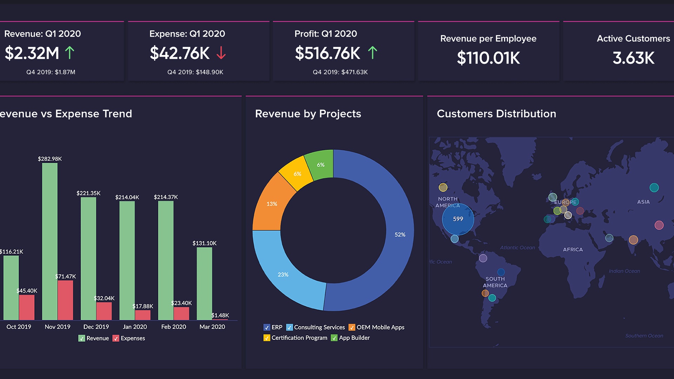This screenshot has width=674, height=379.
Task: Click the Mar 2020 revenue bar $131.10K
Action: [204, 284]
